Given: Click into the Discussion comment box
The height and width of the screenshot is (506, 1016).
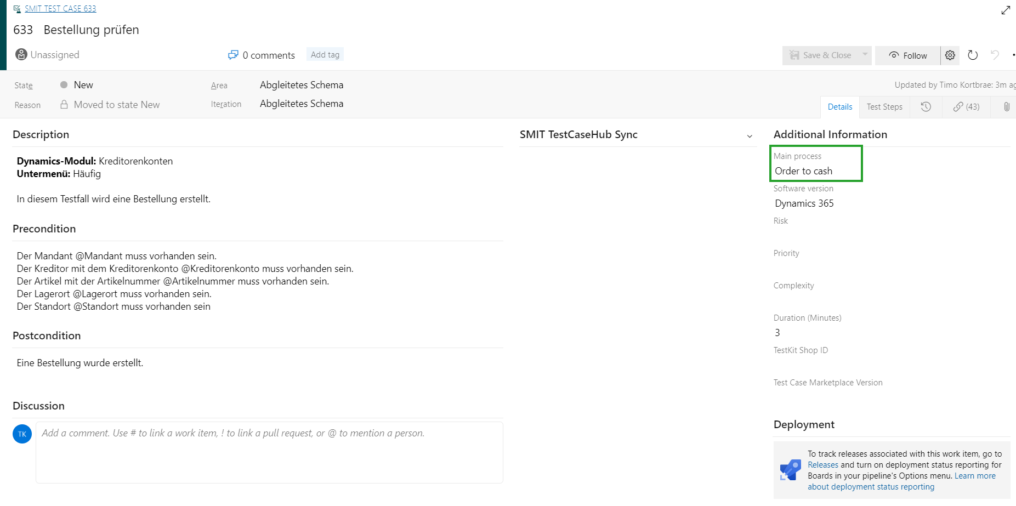Looking at the screenshot, I should (269, 452).
